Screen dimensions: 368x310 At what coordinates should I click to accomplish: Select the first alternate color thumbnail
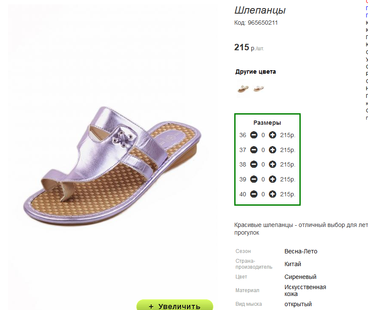243,89
